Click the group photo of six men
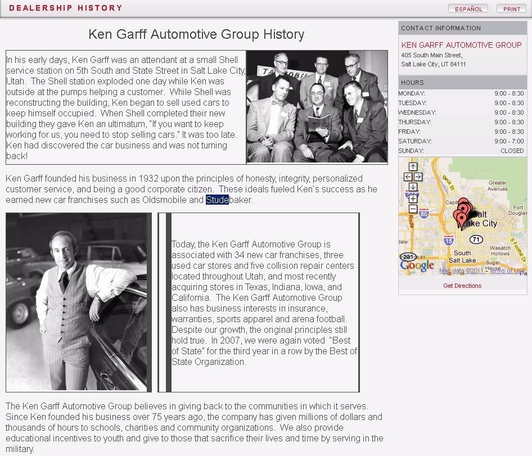The height and width of the screenshot is (456, 532). [317, 107]
